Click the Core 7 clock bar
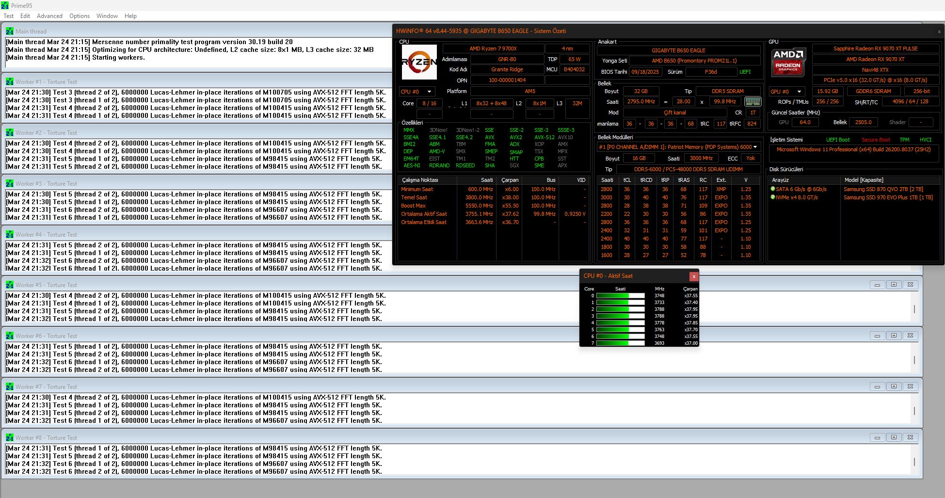 620,343
